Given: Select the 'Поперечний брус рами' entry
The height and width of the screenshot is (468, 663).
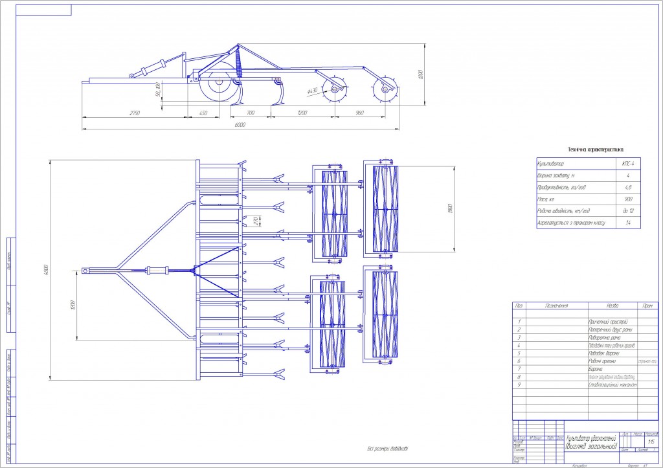Looking at the screenshot, I should tap(610, 329).
